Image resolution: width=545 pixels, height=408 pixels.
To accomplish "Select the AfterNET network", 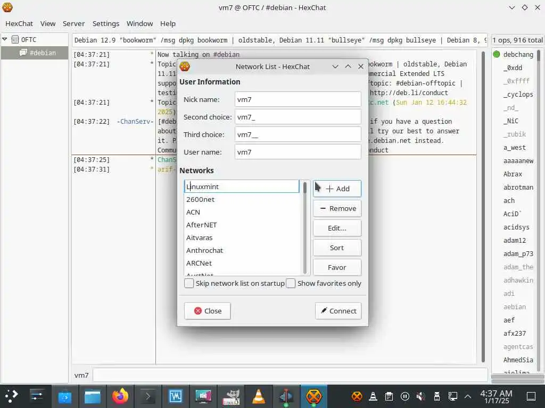I will (242, 225).
